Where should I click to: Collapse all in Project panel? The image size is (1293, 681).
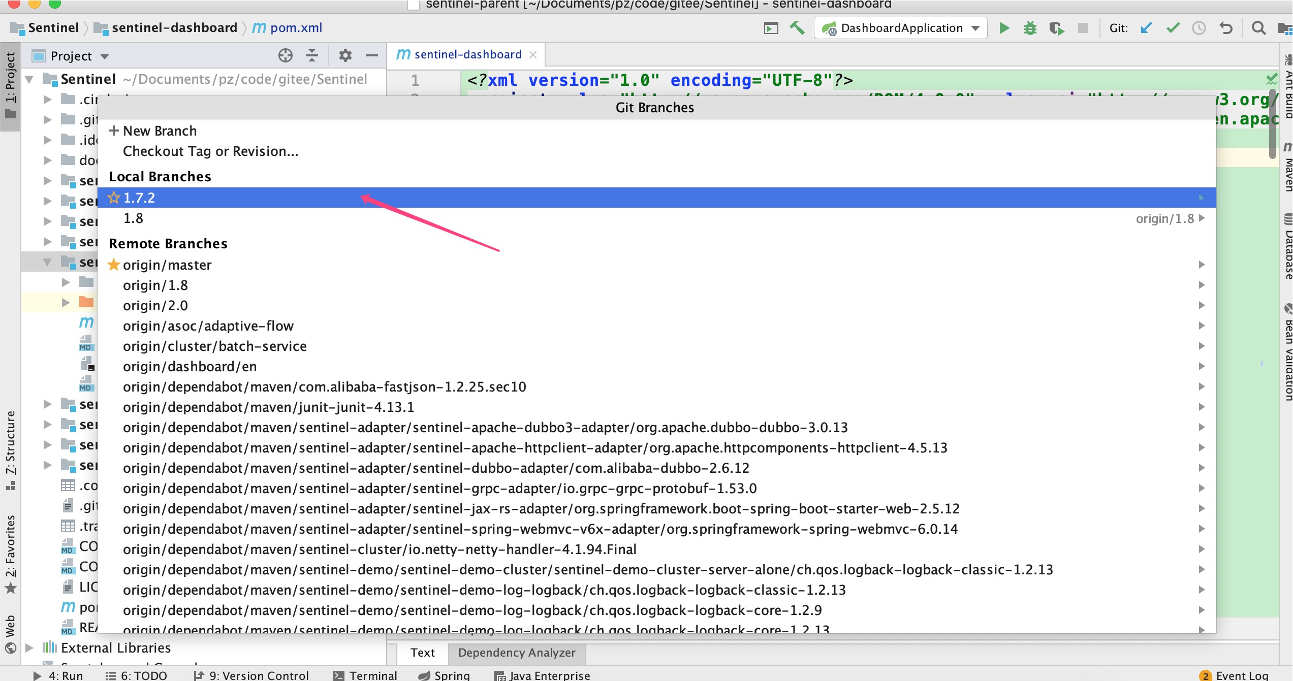[x=312, y=55]
